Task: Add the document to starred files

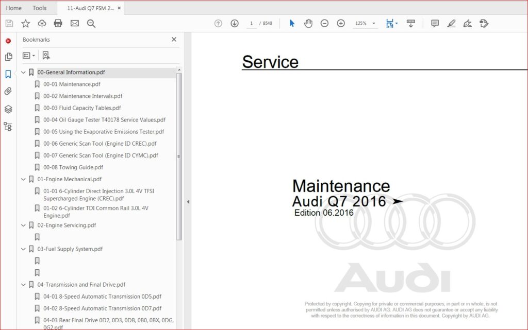Action: [26, 23]
